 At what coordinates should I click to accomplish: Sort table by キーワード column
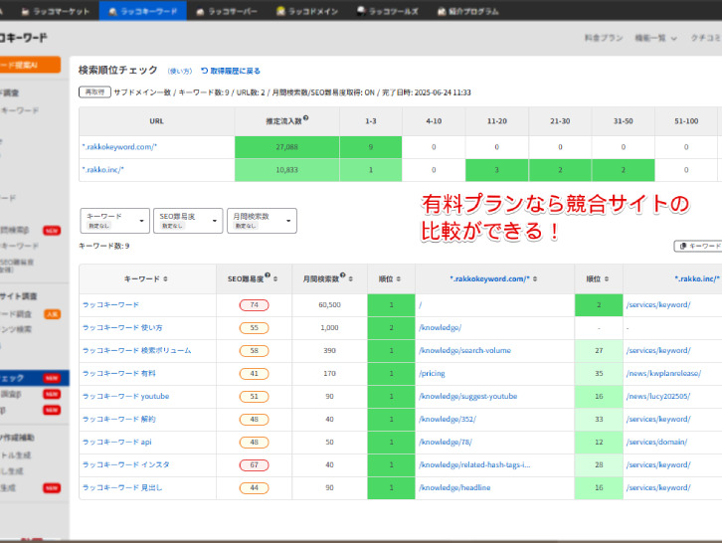click(x=165, y=279)
